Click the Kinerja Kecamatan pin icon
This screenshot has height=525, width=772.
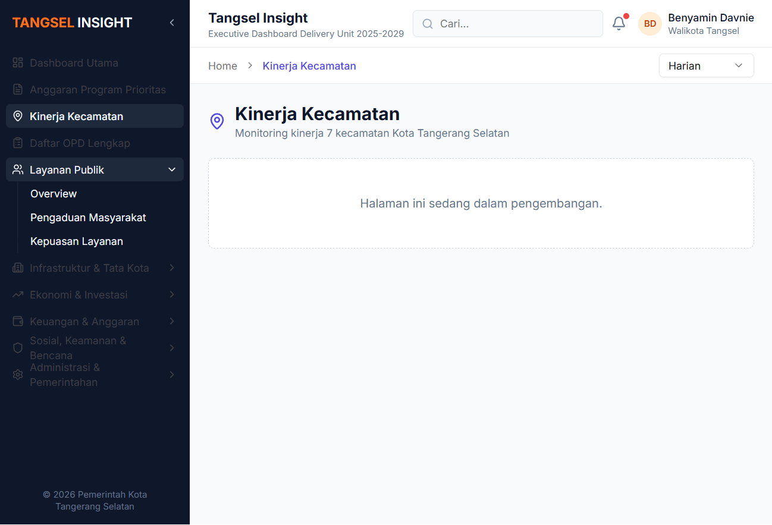tap(17, 116)
